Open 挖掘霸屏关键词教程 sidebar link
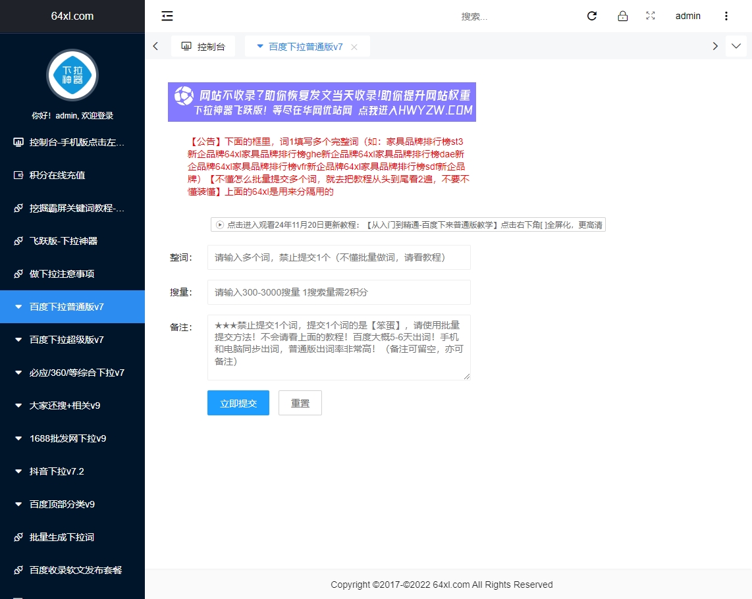 coord(72,208)
